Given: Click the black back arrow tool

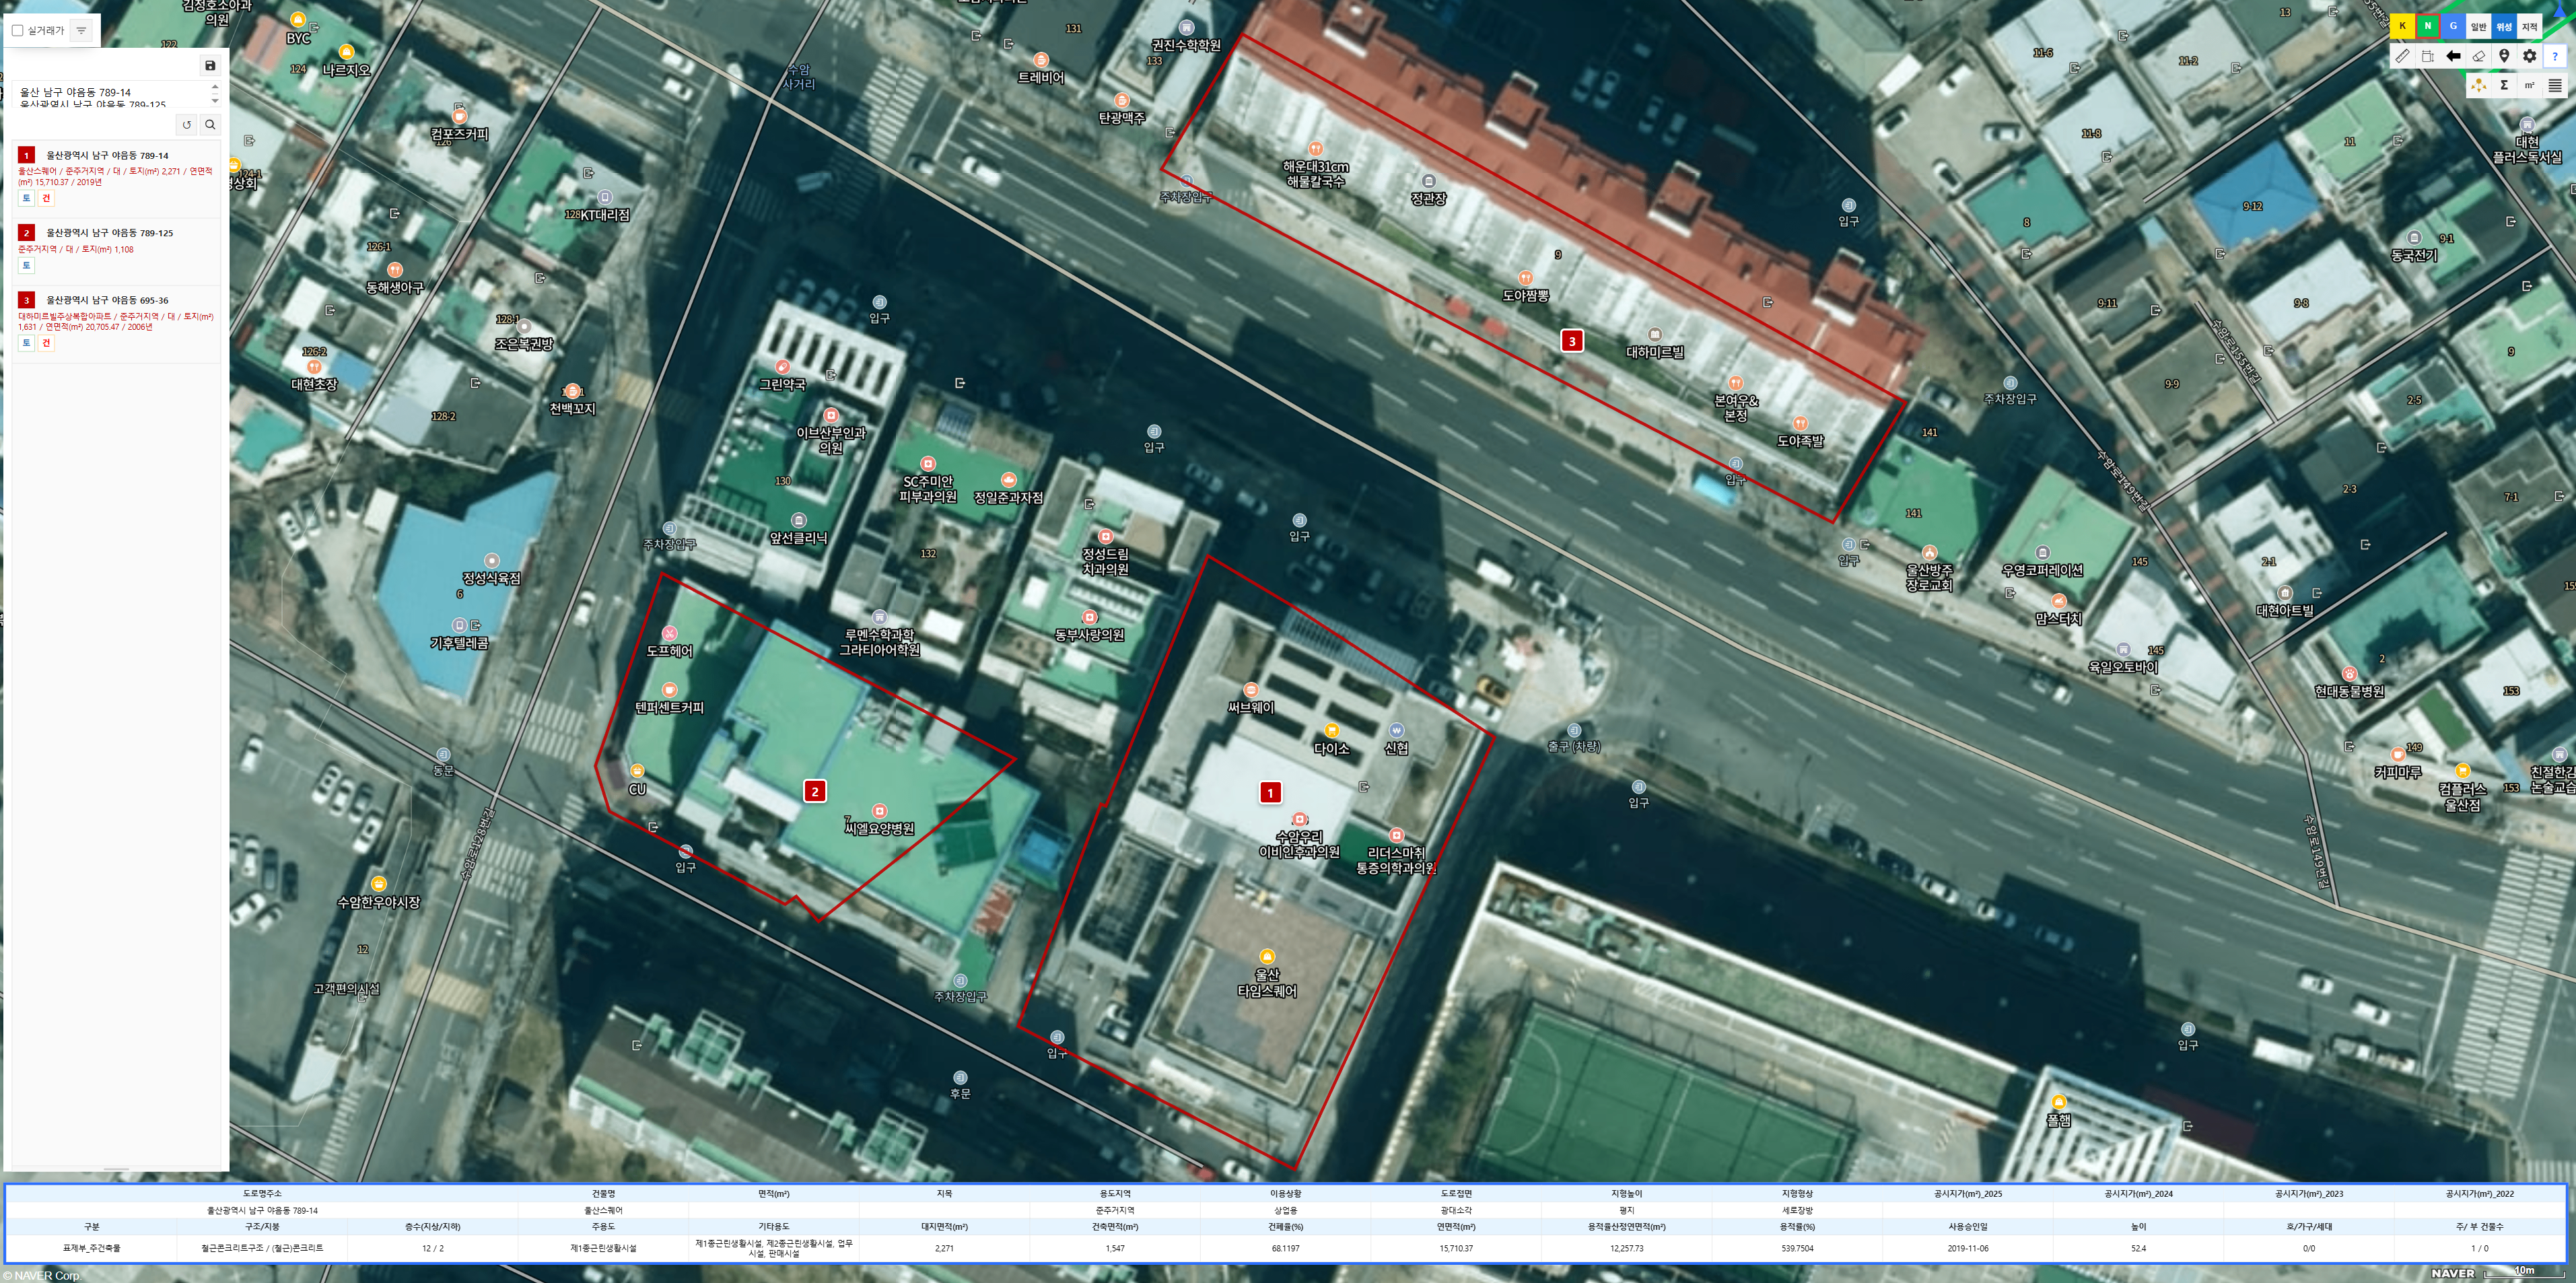Looking at the screenshot, I should click(2453, 56).
